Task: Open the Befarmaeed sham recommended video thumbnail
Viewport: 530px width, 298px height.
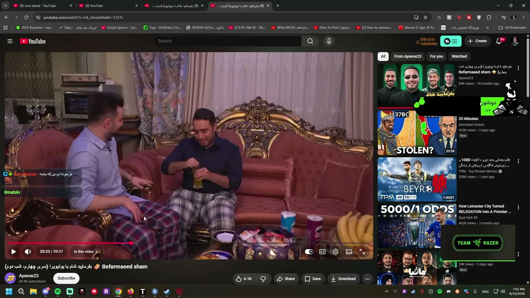Action: (417, 86)
